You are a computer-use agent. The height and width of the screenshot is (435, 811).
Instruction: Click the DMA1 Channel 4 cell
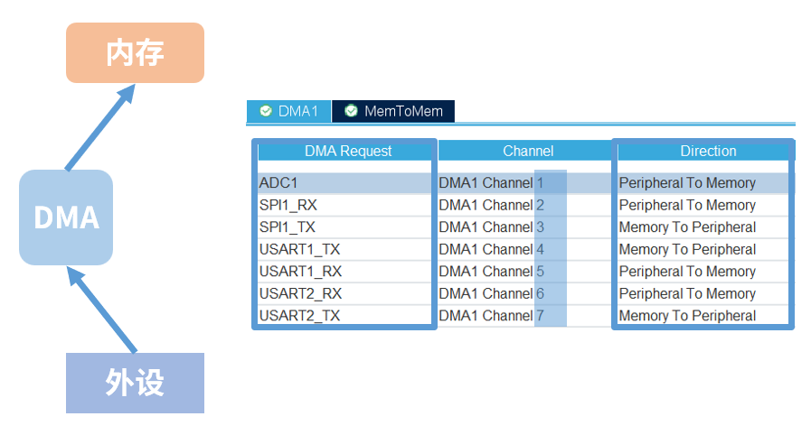(525, 249)
